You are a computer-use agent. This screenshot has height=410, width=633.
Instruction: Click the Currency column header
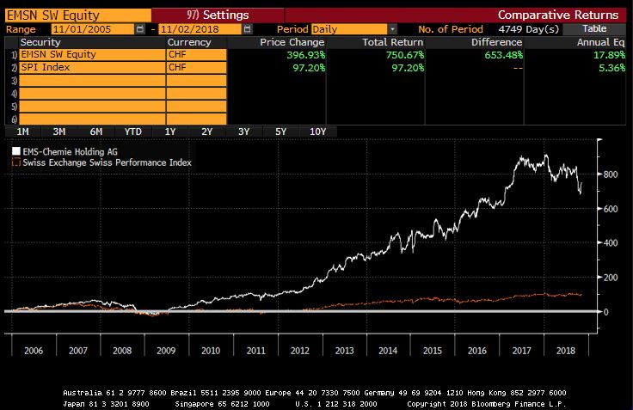pyautogui.click(x=189, y=42)
